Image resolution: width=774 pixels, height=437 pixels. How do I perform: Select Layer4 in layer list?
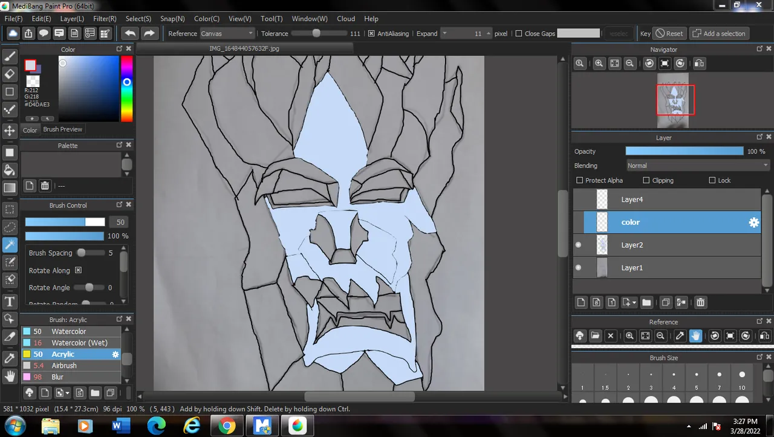point(666,199)
